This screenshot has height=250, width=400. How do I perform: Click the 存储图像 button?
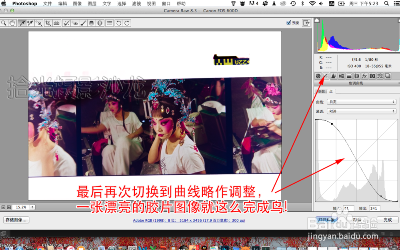16,220
